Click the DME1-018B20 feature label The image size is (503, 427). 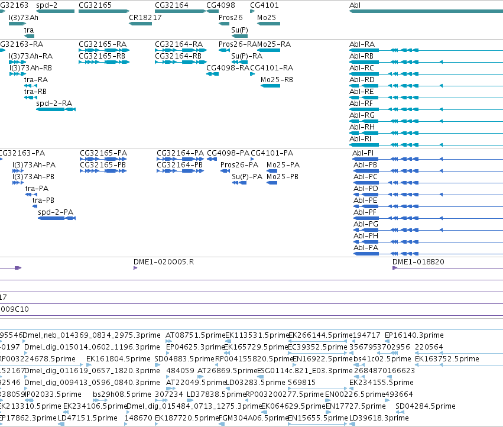[418, 263]
